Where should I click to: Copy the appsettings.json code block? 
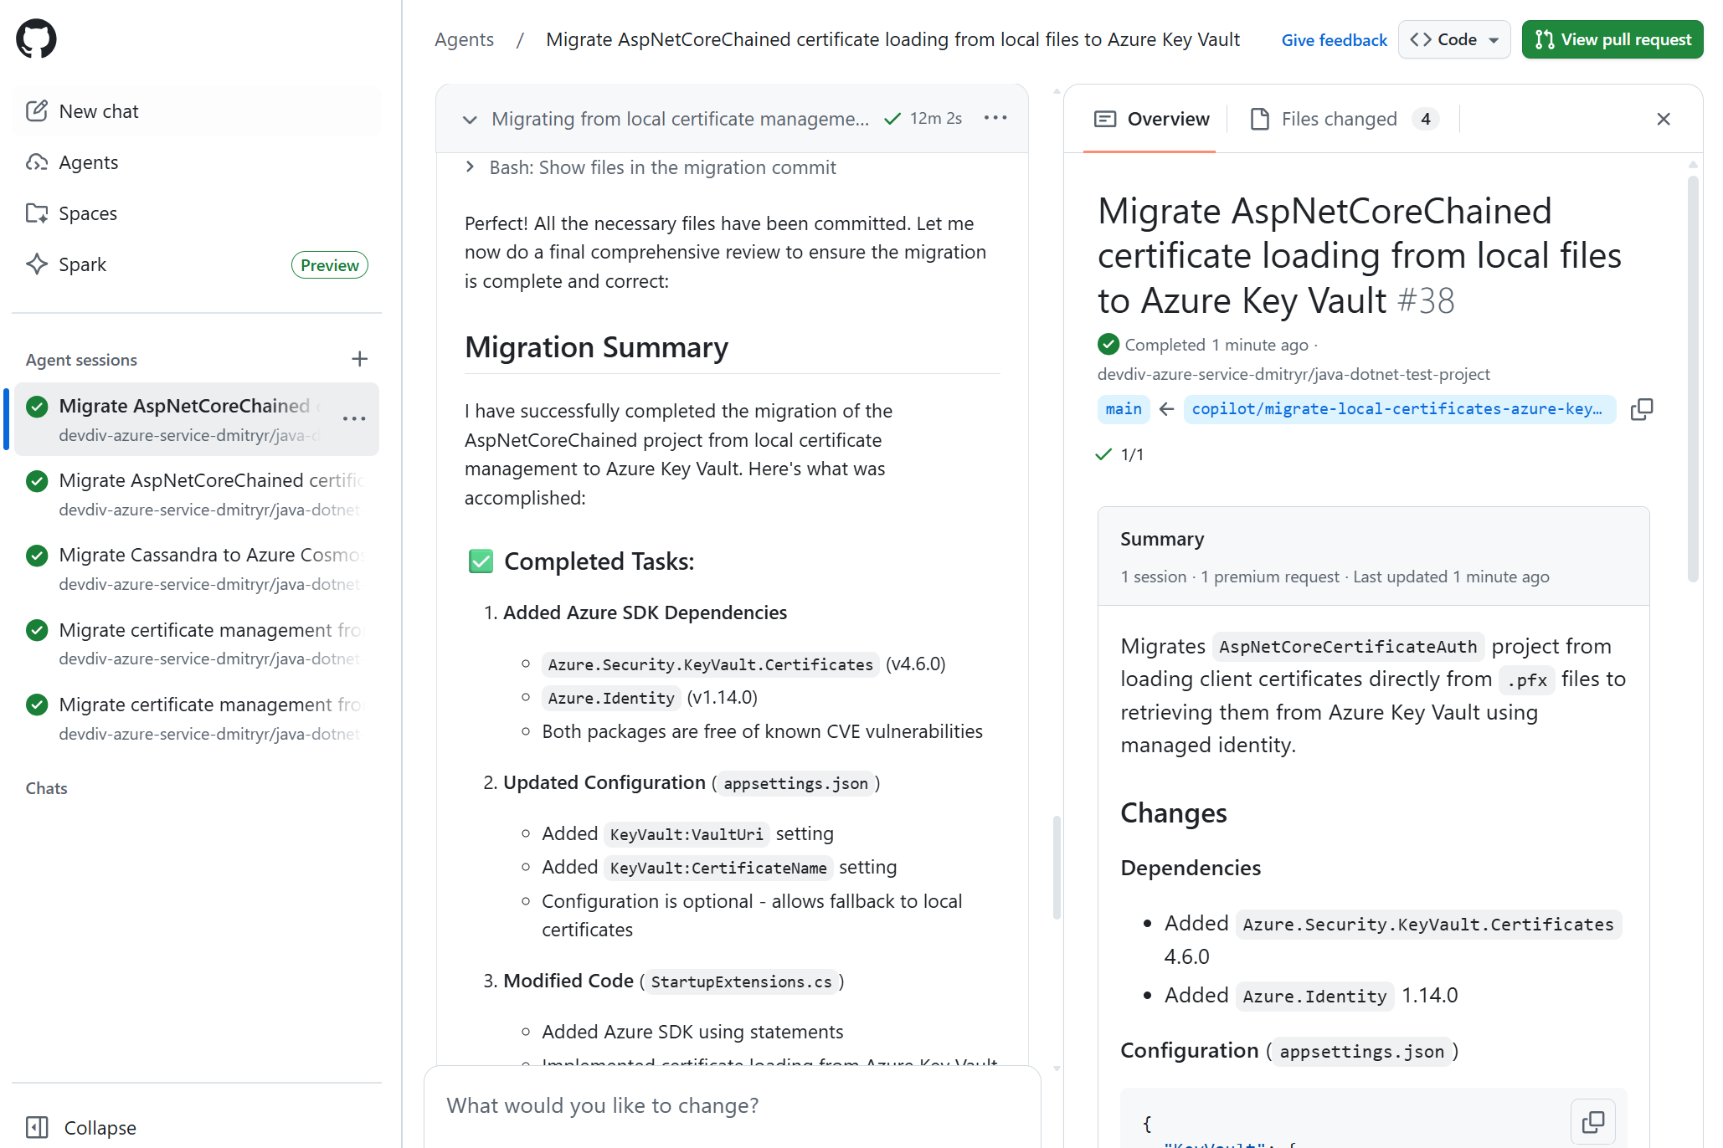[x=1592, y=1121]
